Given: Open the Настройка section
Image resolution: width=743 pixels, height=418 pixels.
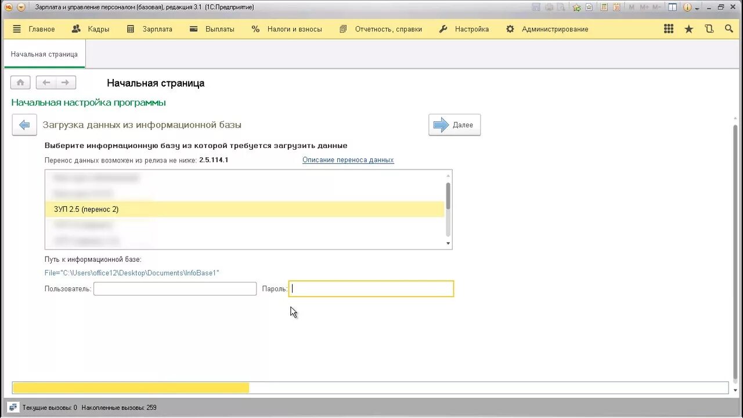Looking at the screenshot, I should pos(464,29).
